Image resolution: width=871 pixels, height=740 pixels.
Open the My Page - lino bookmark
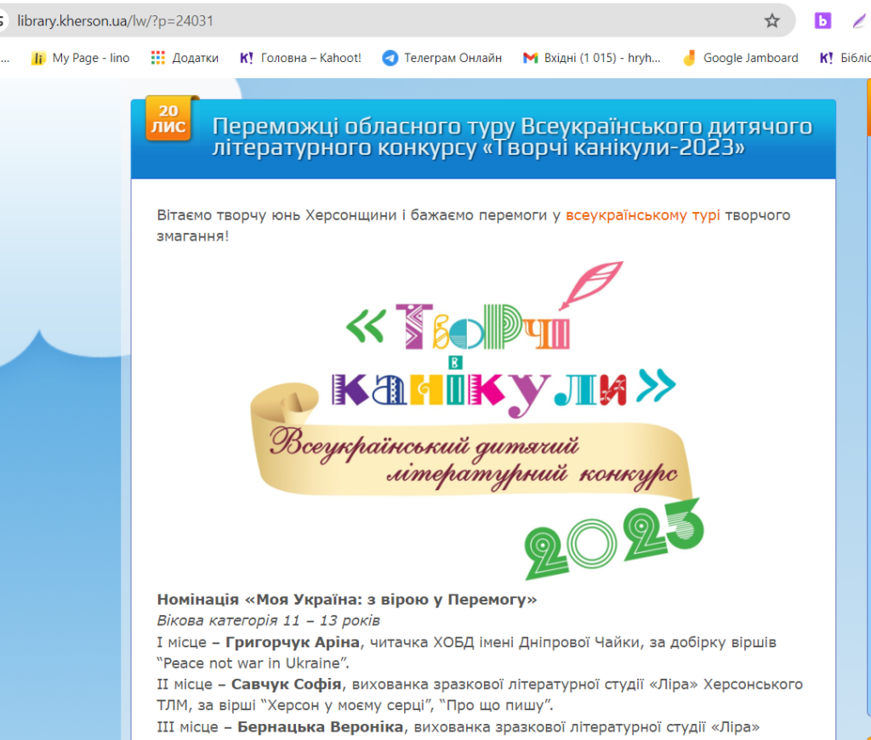[x=81, y=58]
